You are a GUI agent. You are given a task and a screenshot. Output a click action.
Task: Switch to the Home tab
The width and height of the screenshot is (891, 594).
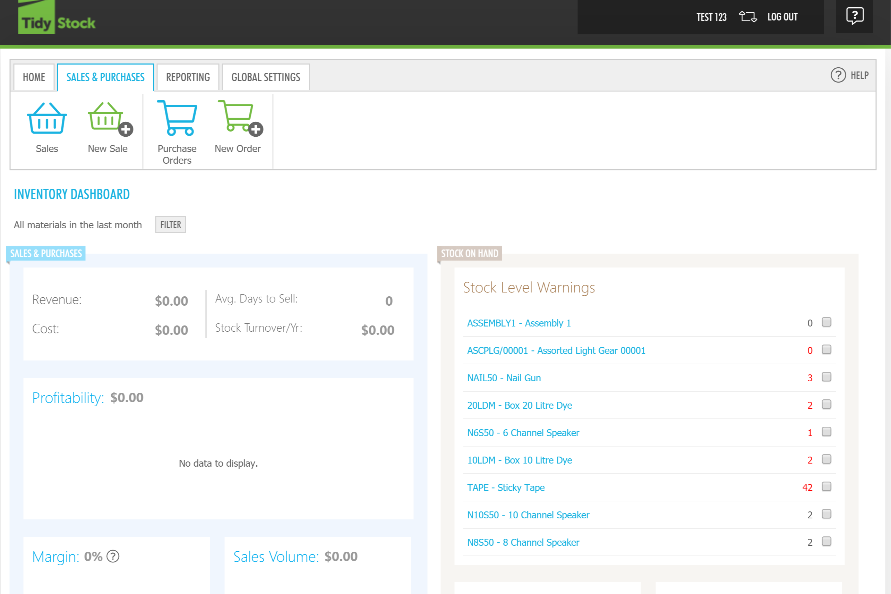(34, 77)
